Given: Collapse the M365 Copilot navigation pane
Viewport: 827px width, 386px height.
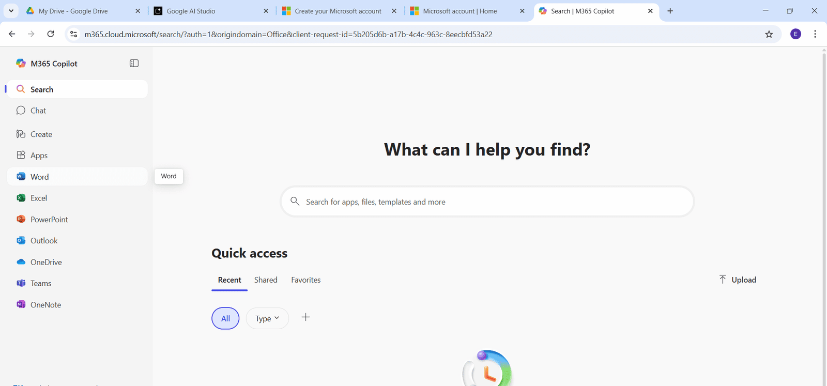Looking at the screenshot, I should coord(134,63).
